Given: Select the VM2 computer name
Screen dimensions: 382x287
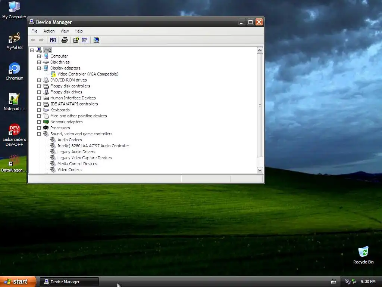Looking at the screenshot, I should tap(47, 50).
